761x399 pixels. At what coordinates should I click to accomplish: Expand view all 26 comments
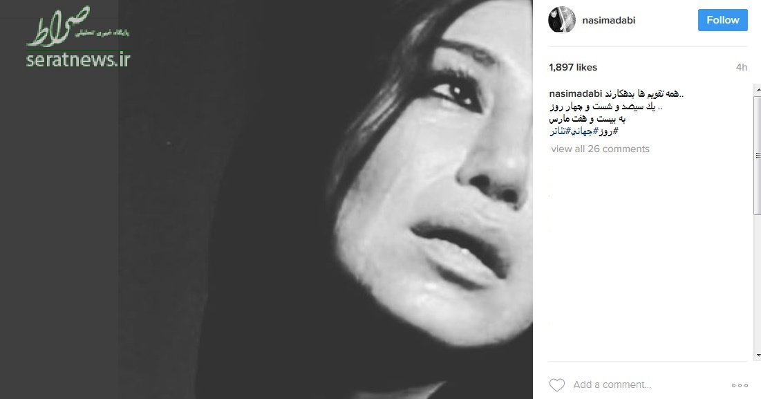point(600,149)
